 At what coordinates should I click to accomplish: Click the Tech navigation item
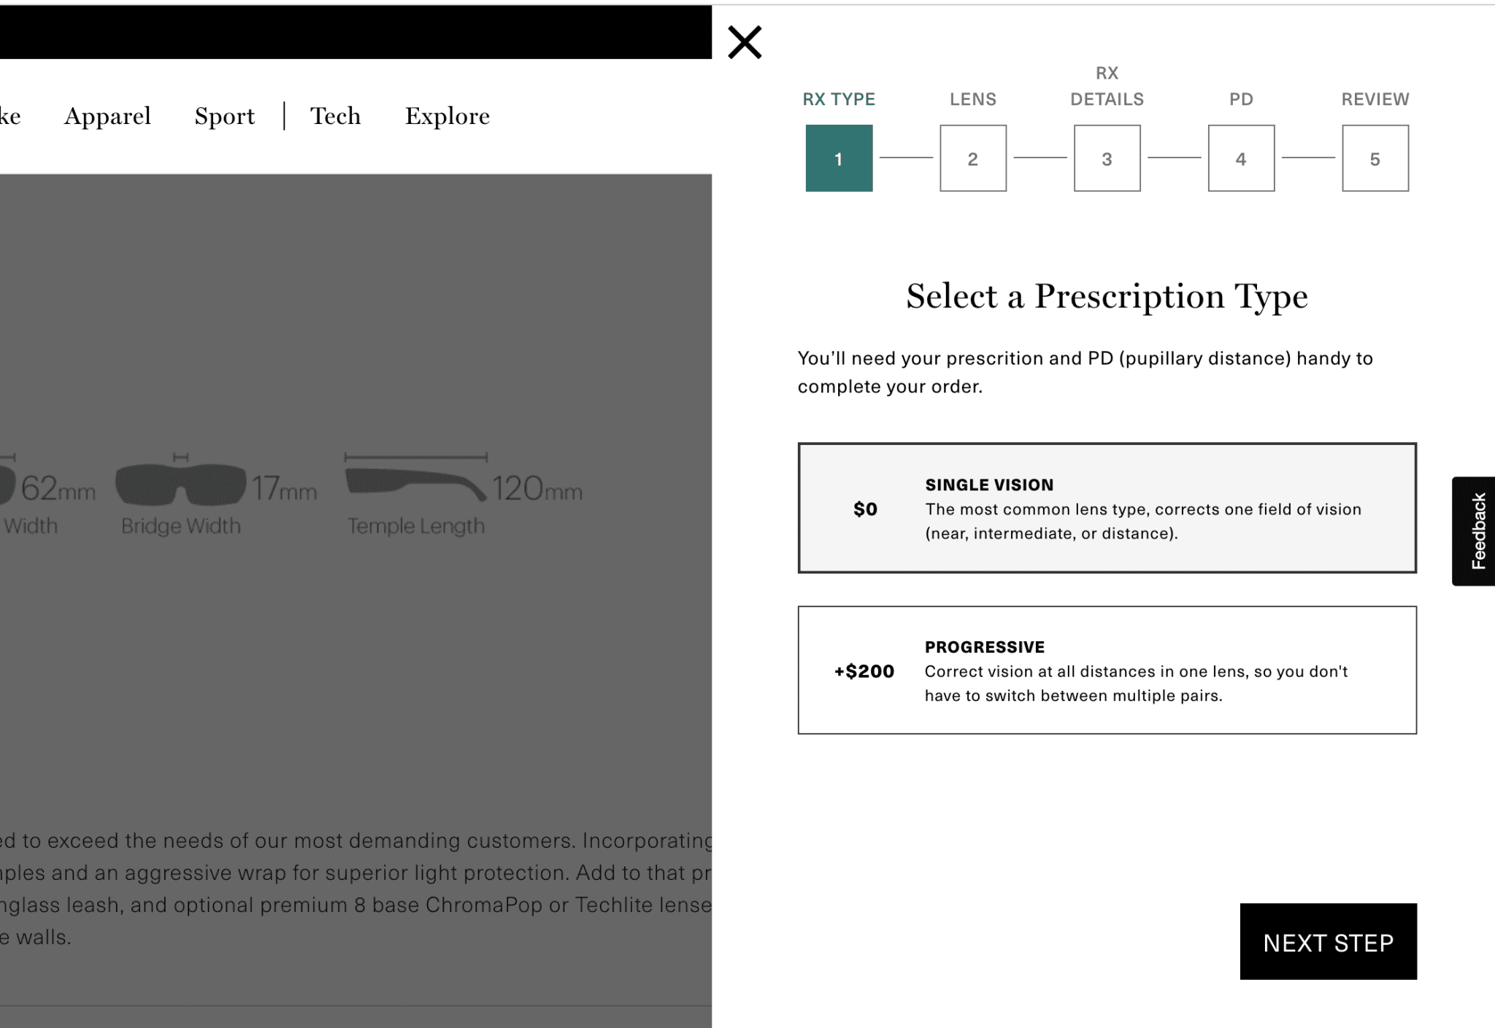coord(336,116)
